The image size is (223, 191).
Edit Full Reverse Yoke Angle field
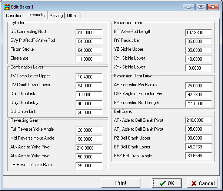89,130
